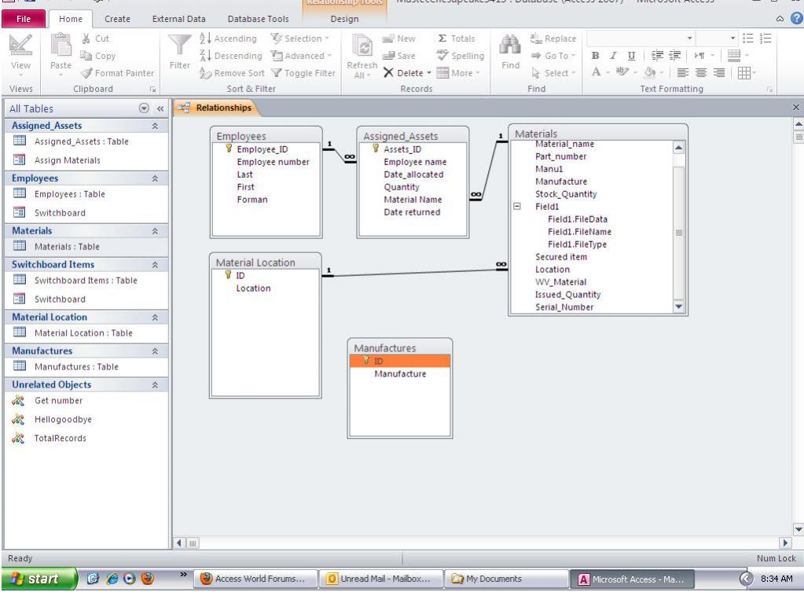Screen dimensions: 804x603
Task: Open the TotalRecords query
Action: point(60,439)
